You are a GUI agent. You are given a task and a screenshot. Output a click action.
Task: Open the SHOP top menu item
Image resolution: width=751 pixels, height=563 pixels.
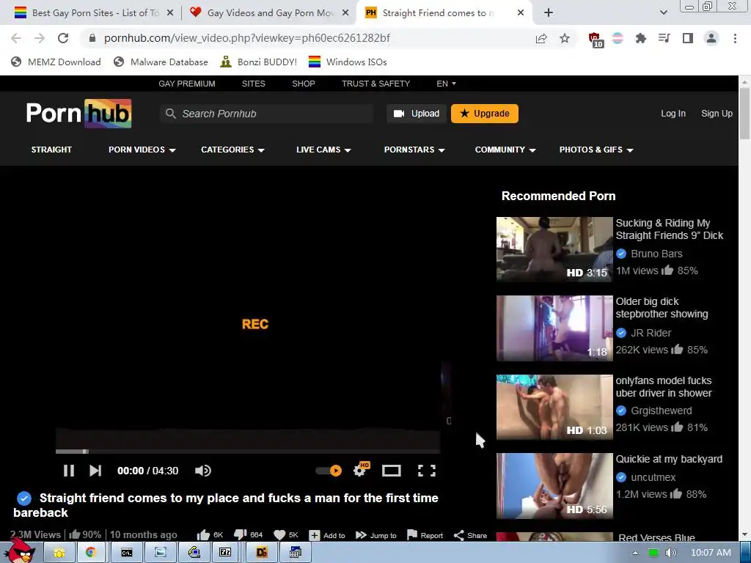(x=304, y=84)
